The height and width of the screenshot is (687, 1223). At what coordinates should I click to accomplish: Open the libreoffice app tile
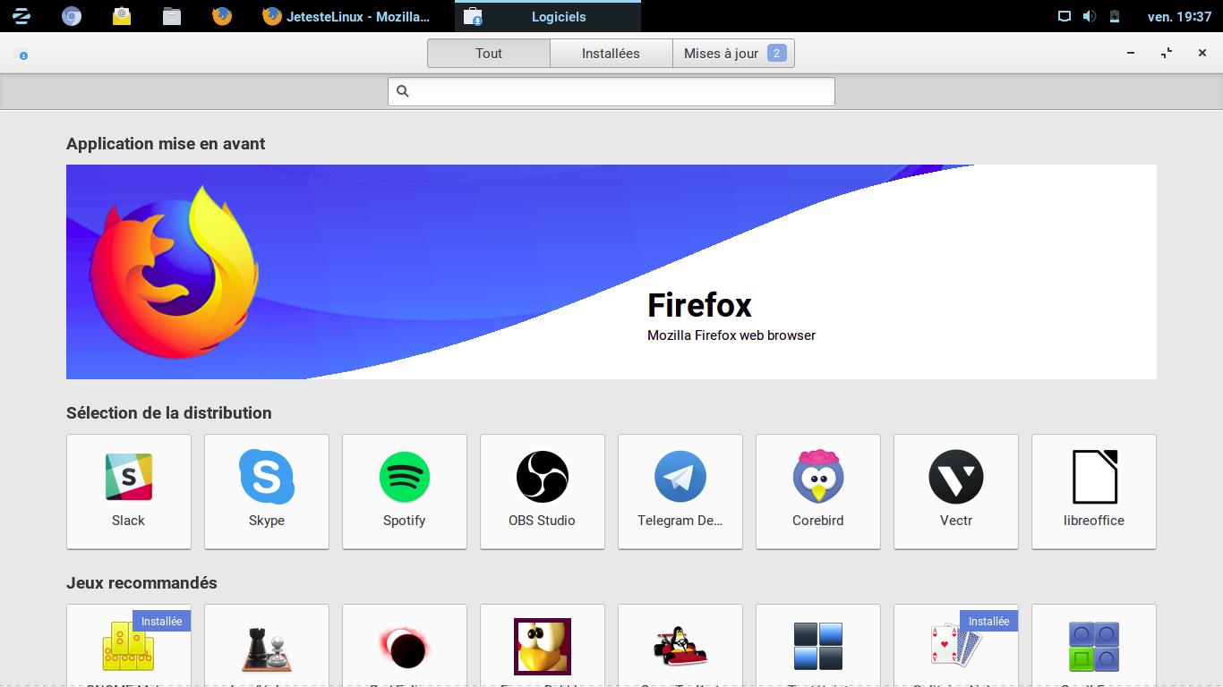(x=1094, y=491)
